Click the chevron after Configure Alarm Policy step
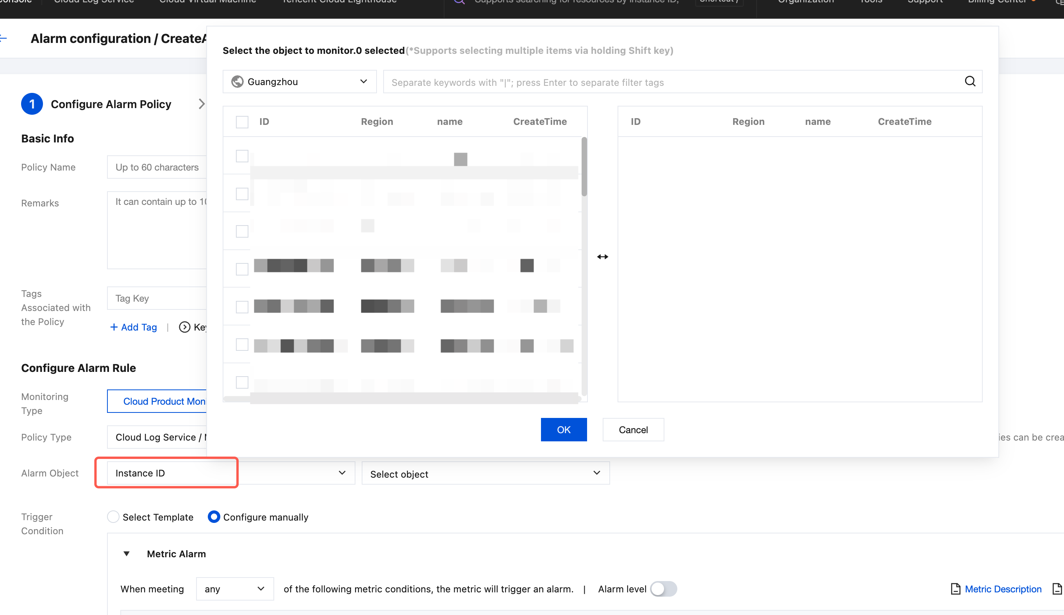The image size is (1064, 615). pos(202,104)
